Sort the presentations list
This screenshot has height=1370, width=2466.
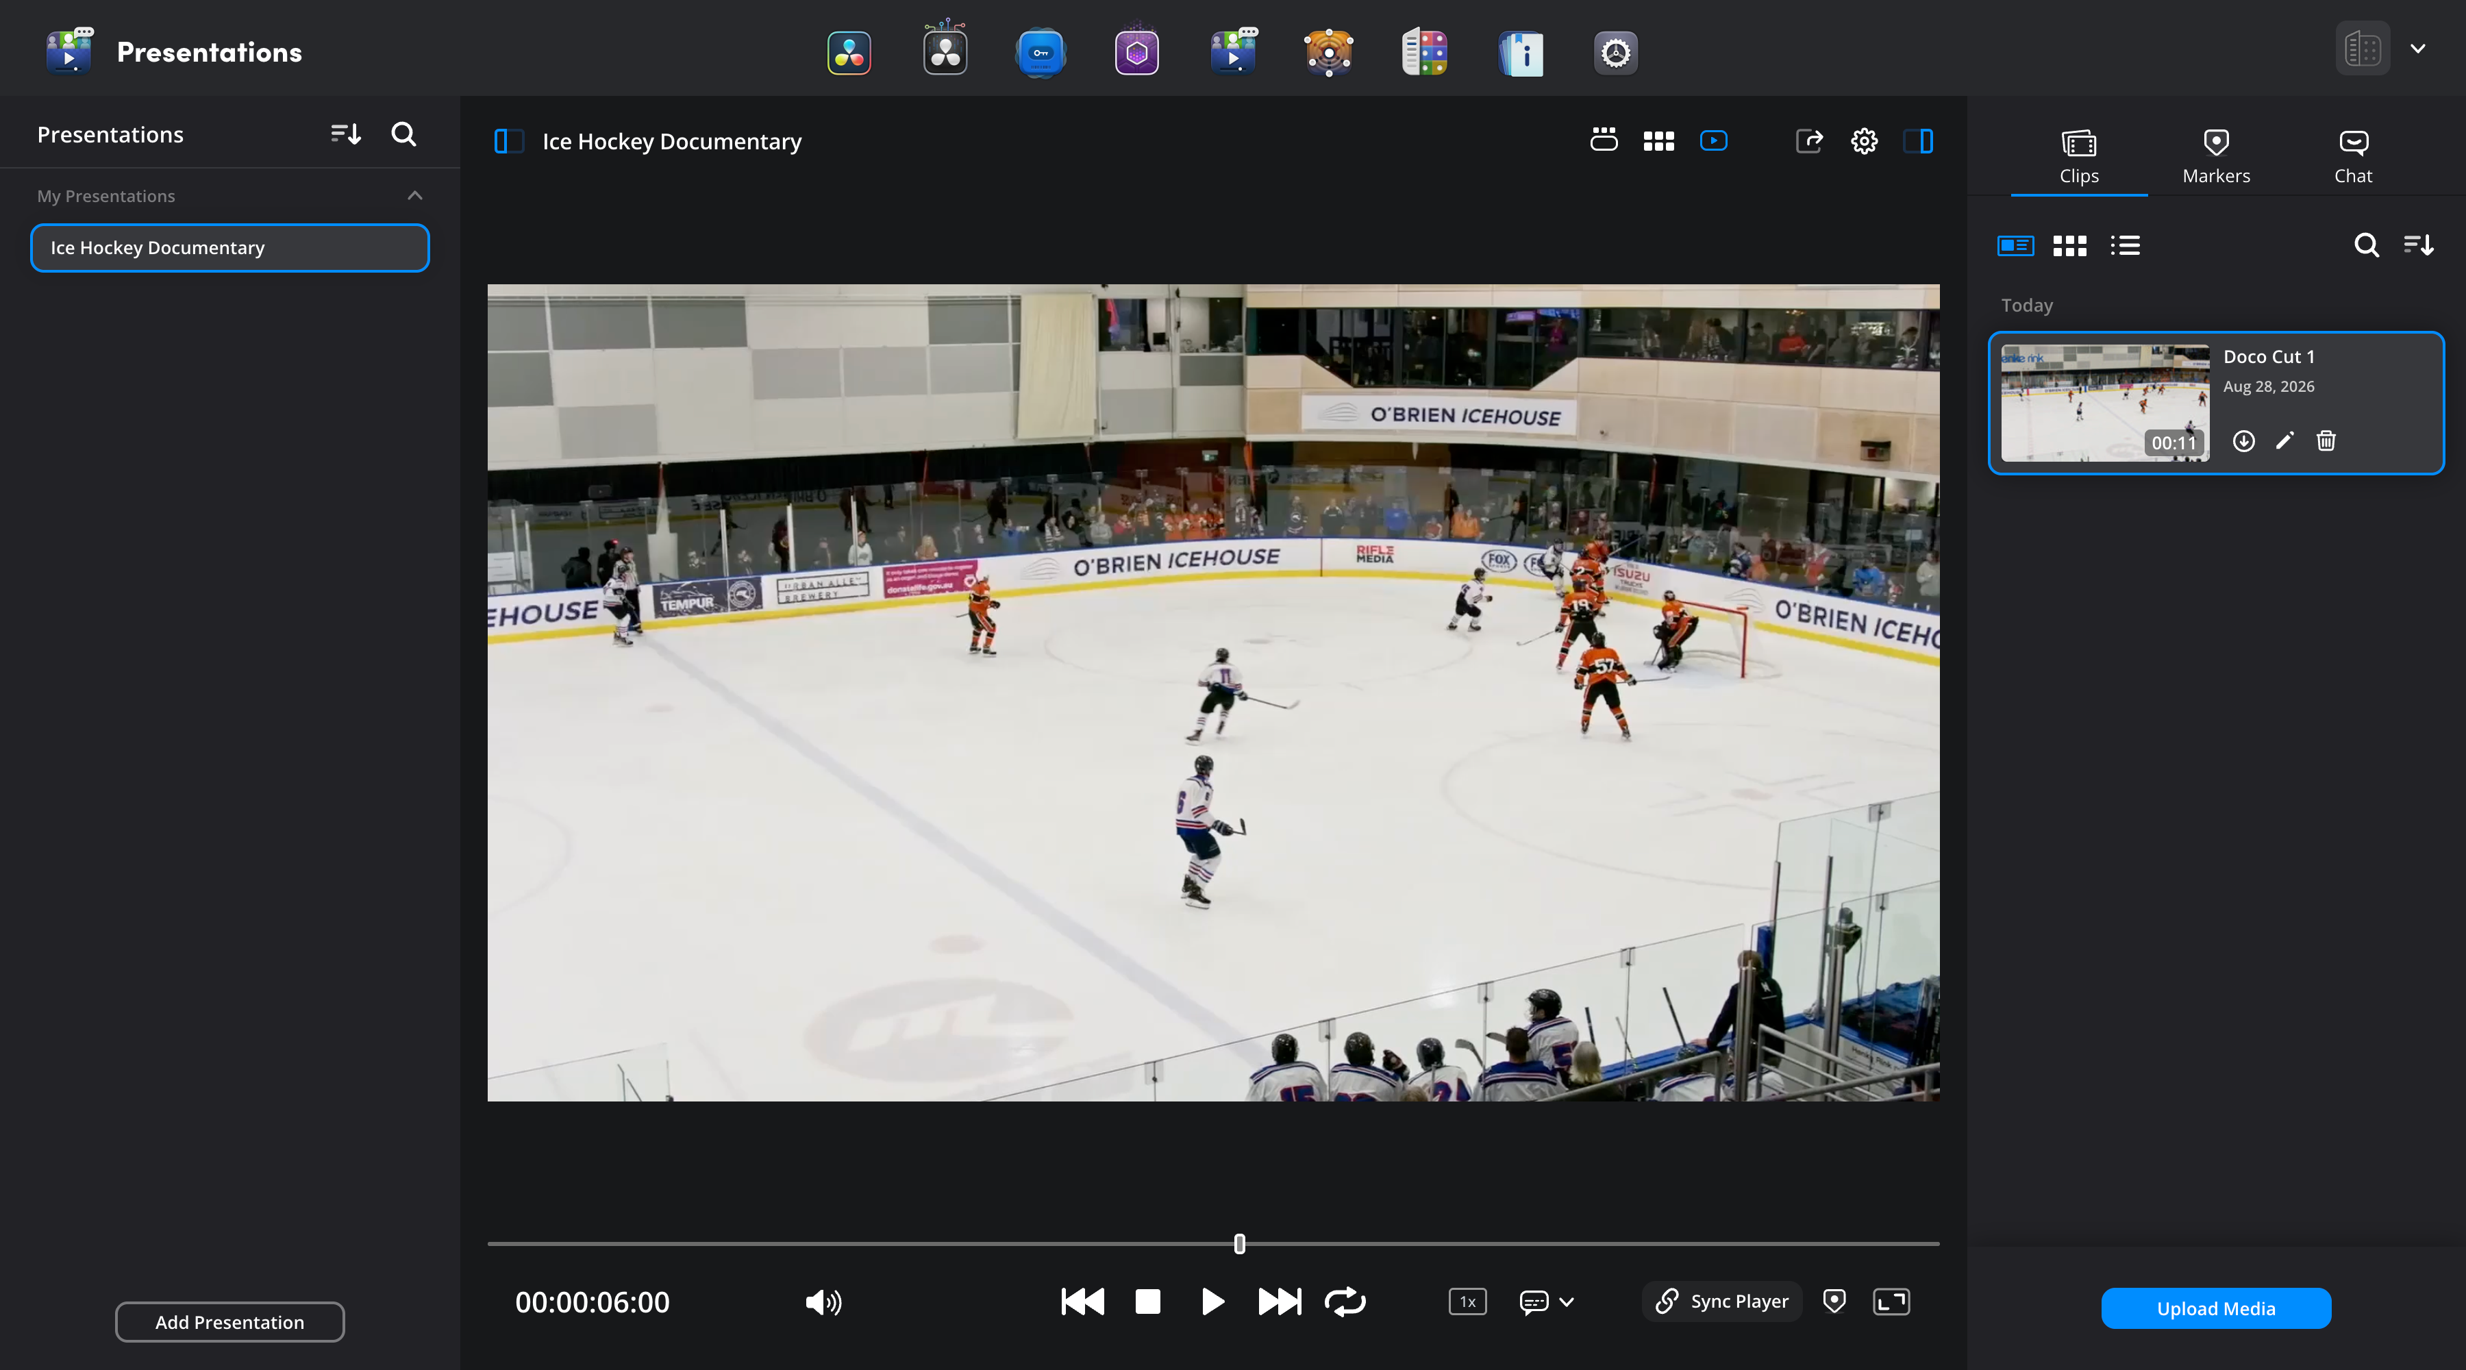tap(346, 134)
